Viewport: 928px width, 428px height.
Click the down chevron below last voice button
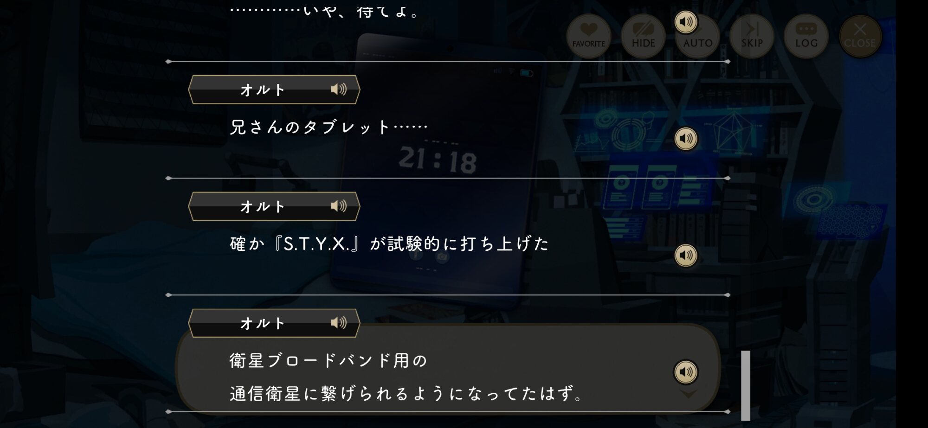tap(688, 394)
